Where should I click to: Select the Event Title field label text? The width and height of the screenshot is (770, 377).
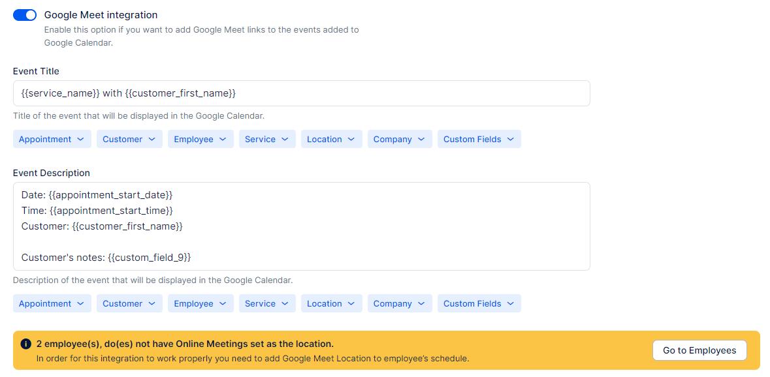36,71
